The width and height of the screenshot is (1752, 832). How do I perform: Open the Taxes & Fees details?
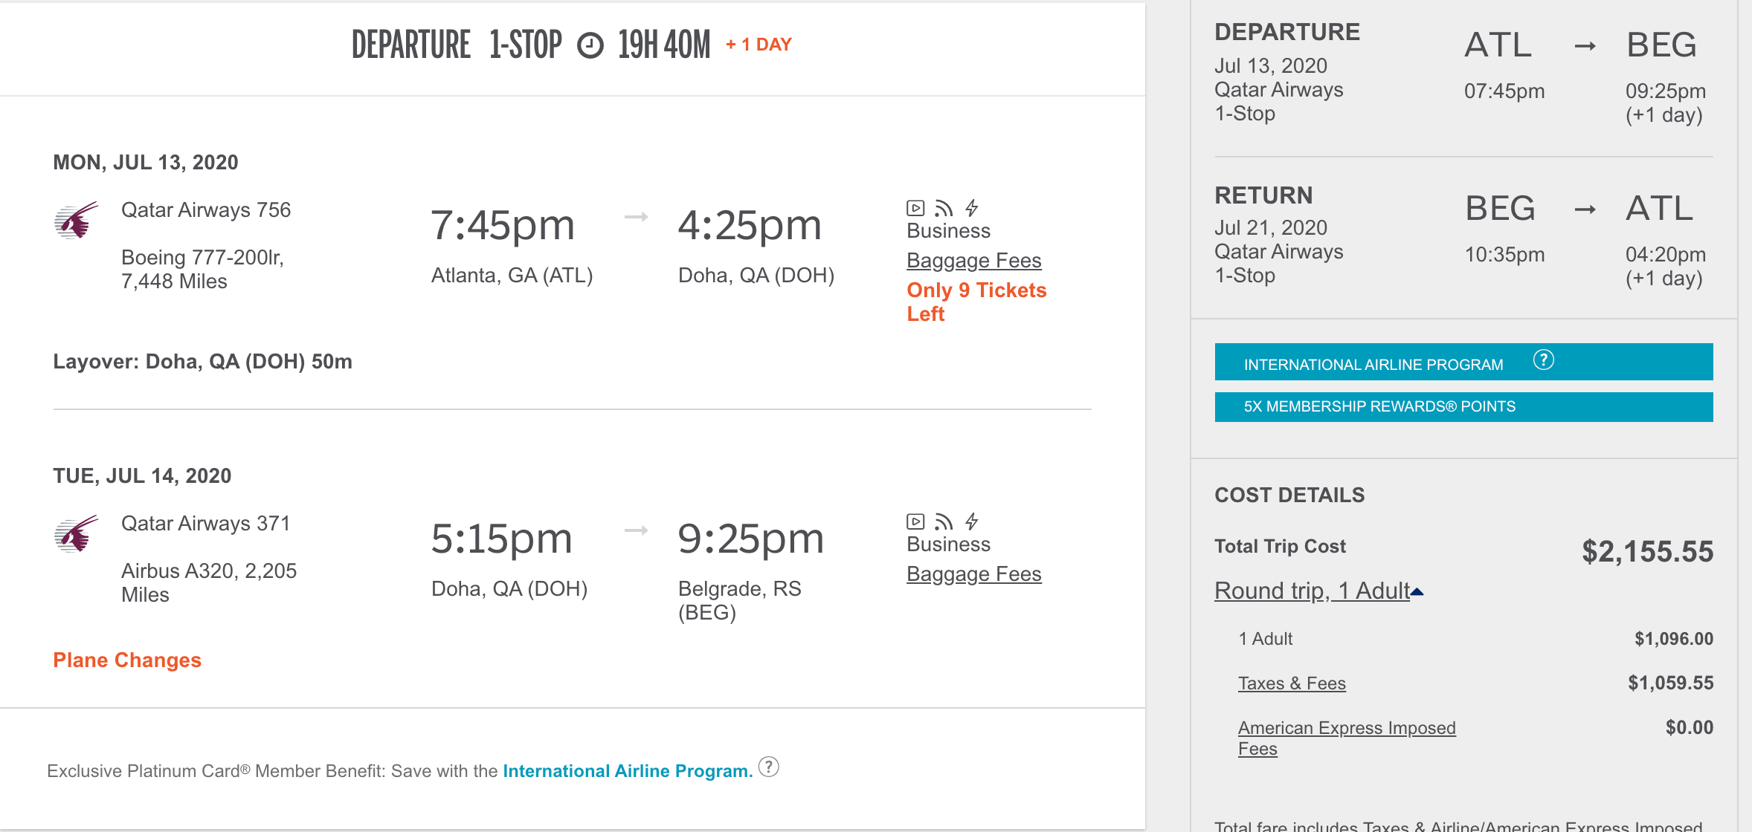tap(1292, 683)
